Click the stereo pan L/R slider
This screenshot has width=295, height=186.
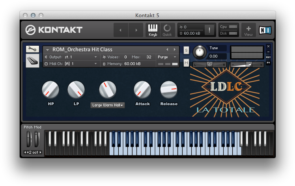point(209,65)
